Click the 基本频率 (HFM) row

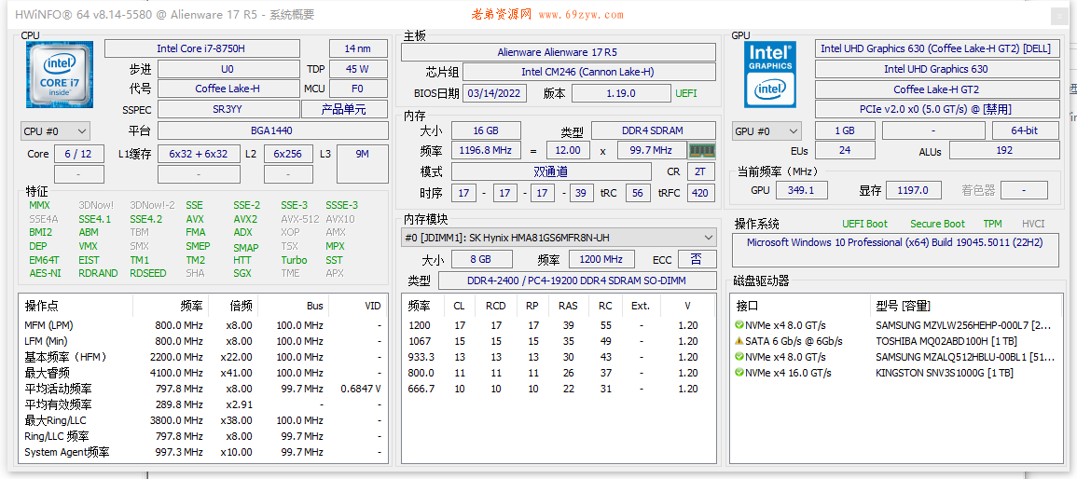(202, 357)
